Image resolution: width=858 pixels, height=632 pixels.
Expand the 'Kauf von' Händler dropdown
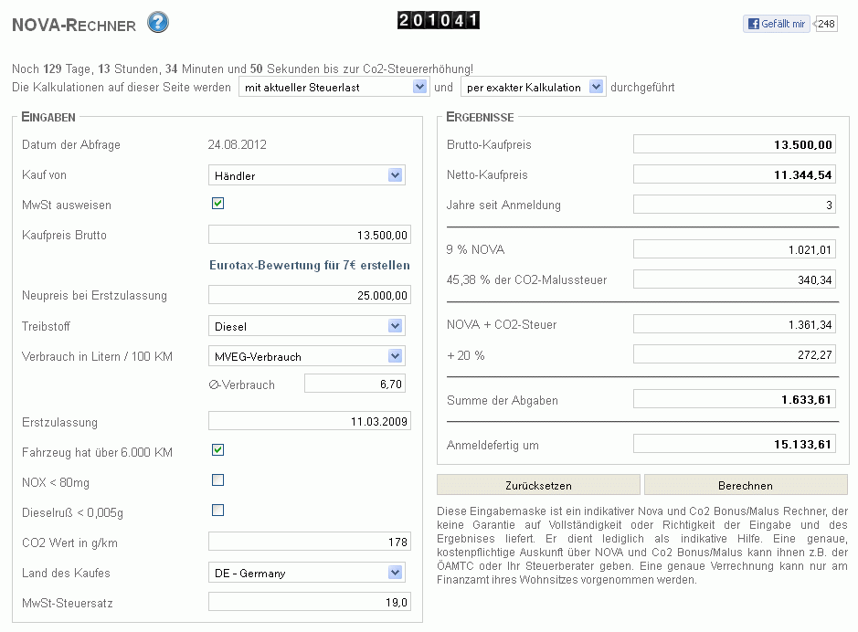(306, 175)
